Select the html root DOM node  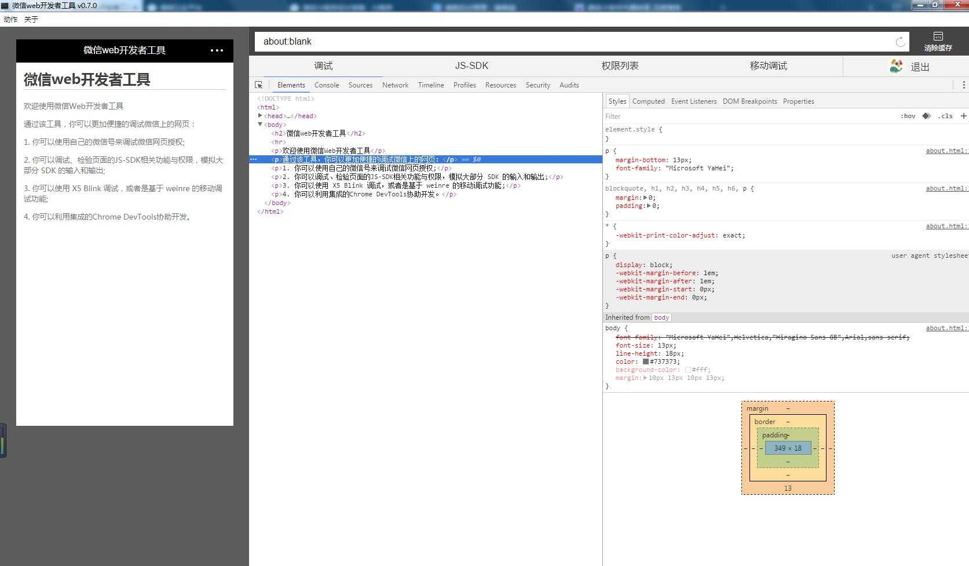(268, 107)
